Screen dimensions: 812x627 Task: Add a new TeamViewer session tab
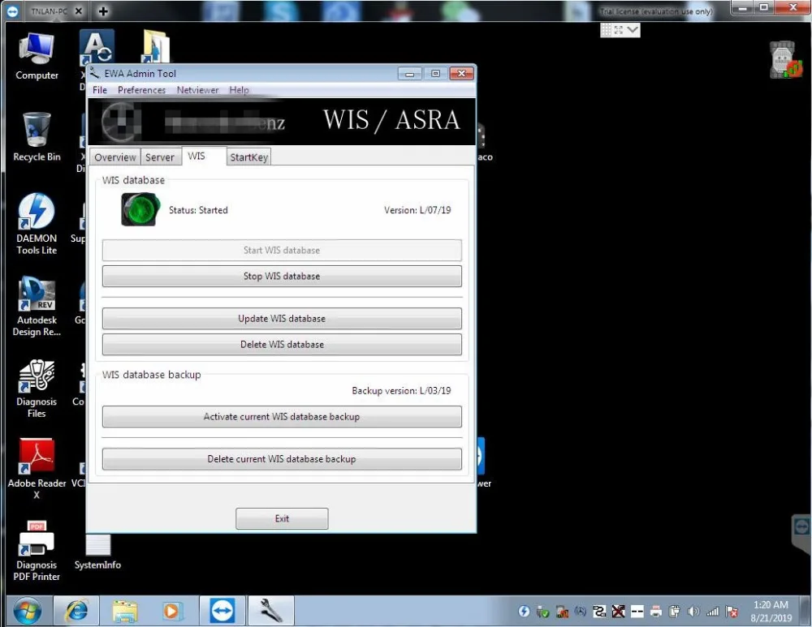pyautogui.click(x=103, y=11)
